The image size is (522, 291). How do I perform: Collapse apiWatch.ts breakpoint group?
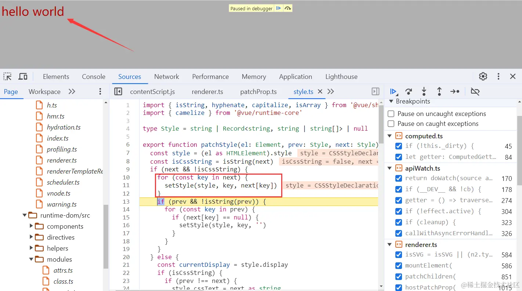click(390, 168)
